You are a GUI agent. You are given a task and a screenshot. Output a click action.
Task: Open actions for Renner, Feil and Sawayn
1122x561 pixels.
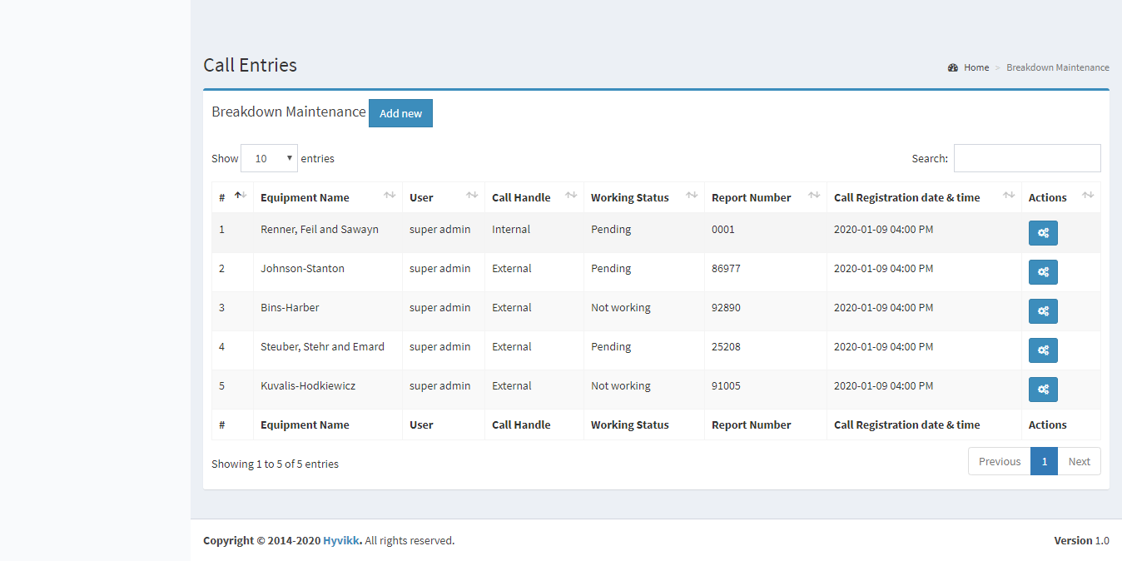[1043, 233]
